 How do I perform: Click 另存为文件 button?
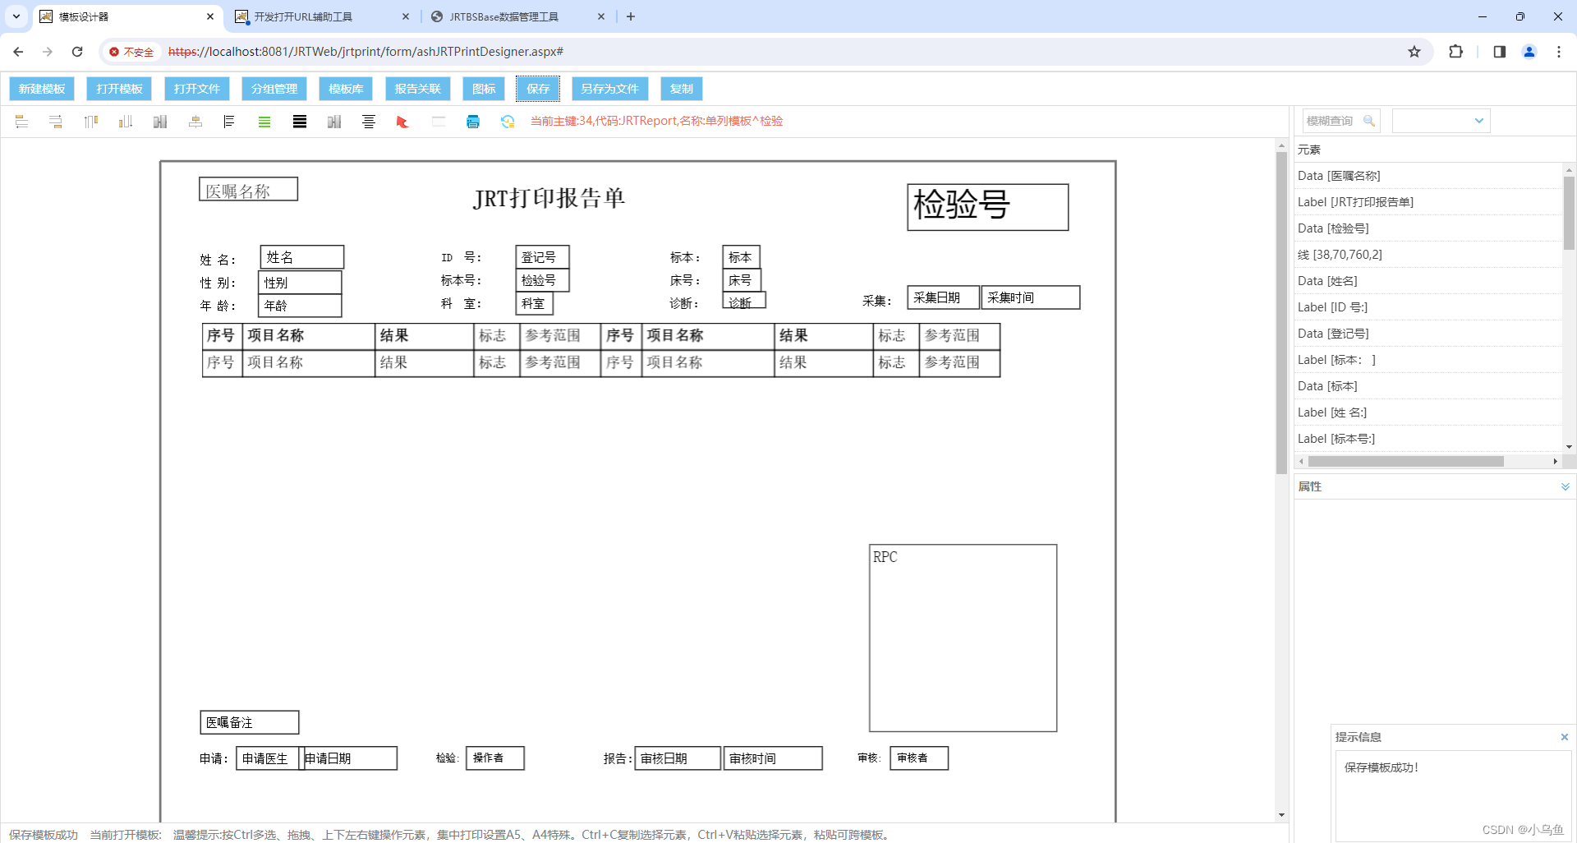[609, 89]
